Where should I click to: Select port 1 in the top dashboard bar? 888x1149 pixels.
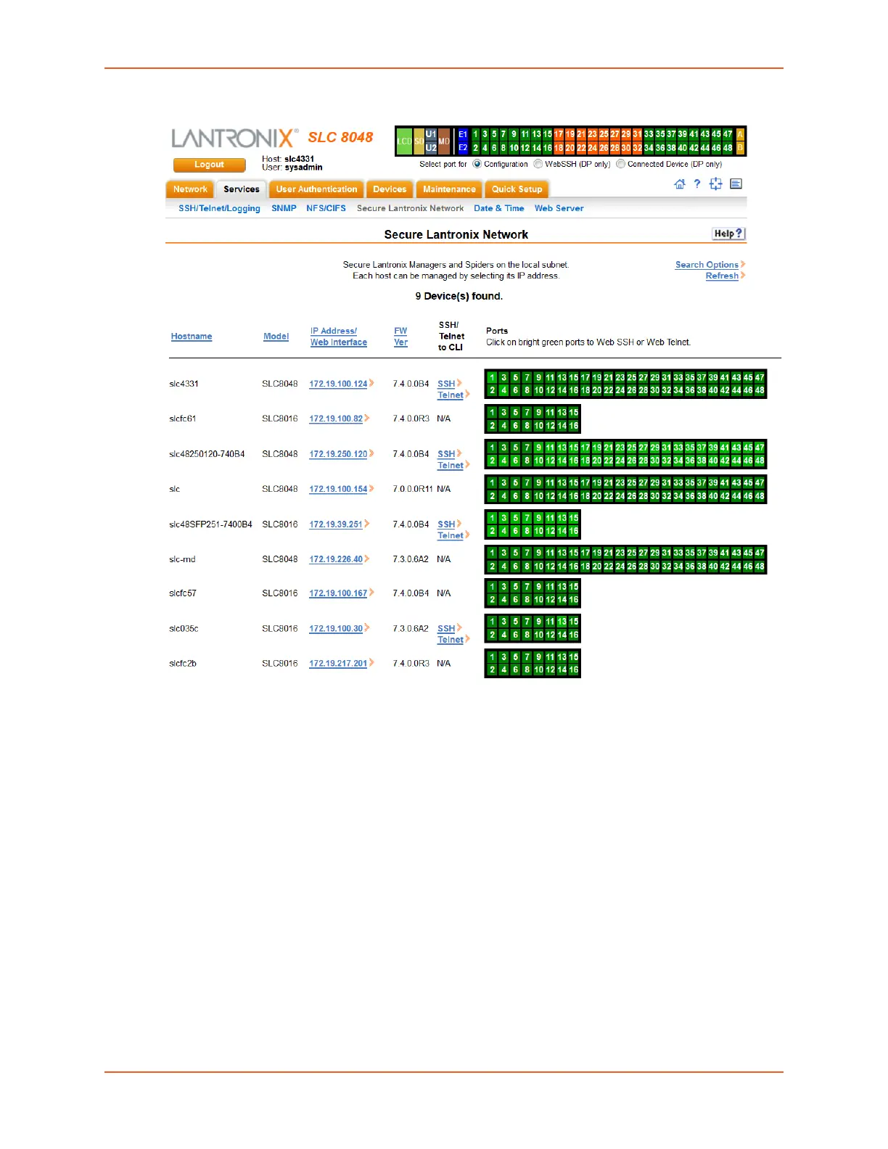pyautogui.click(x=476, y=134)
